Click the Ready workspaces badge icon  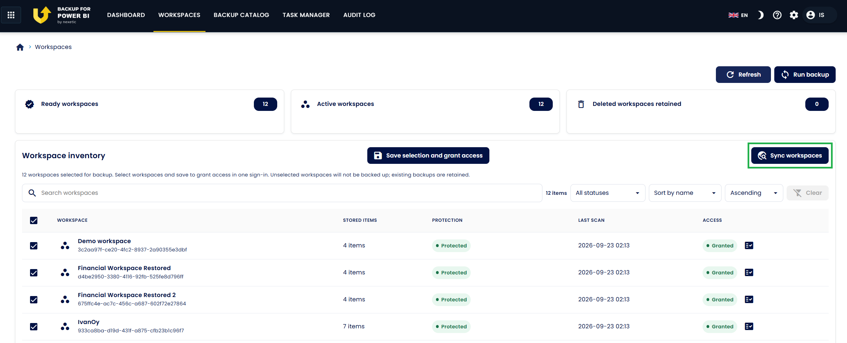30,104
